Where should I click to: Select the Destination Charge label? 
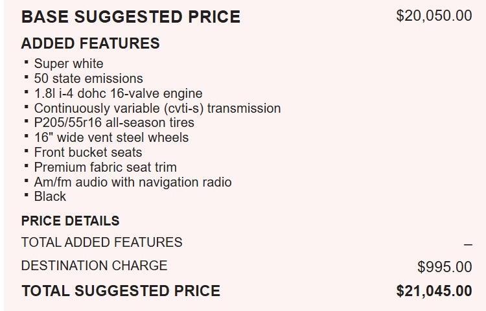pyautogui.click(x=94, y=266)
